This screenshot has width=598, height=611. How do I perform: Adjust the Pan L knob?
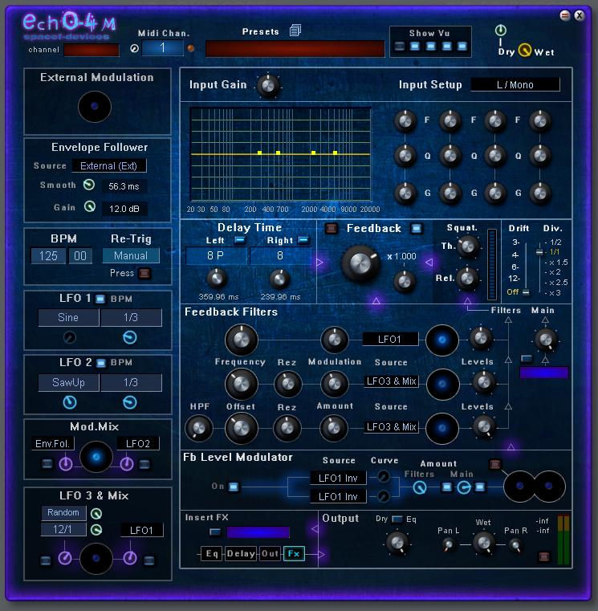click(x=449, y=544)
